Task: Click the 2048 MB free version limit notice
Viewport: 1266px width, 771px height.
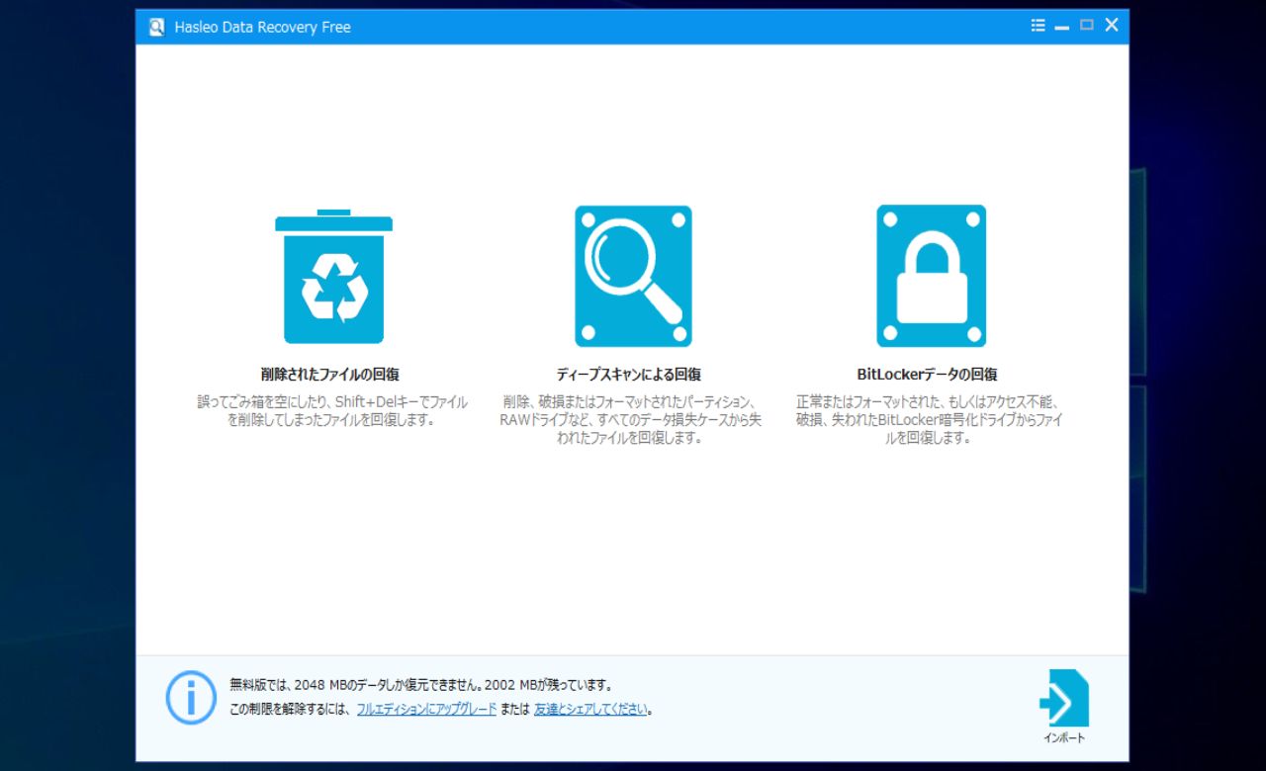Action: pos(421,684)
